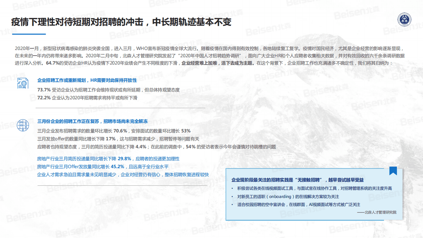This screenshot has width=423, height=238.
Task: Select the heading about enterprise recruitment replanning
Action: point(87,80)
